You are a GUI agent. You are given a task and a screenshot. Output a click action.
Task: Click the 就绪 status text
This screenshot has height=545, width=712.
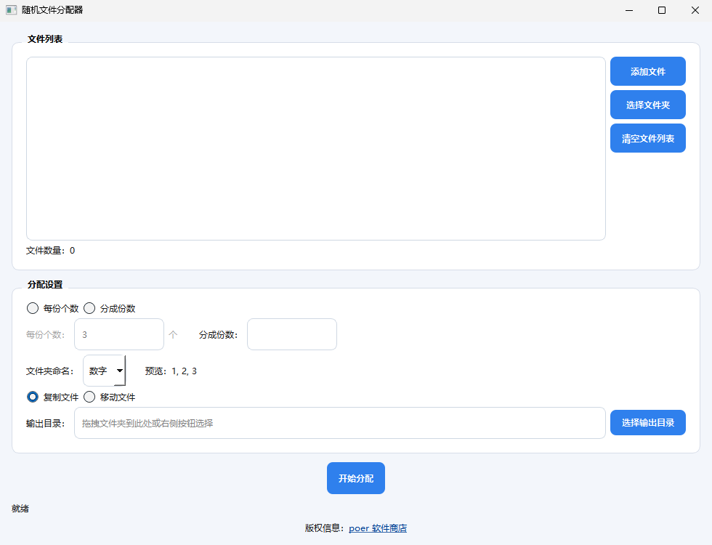click(x=20, y=509)
